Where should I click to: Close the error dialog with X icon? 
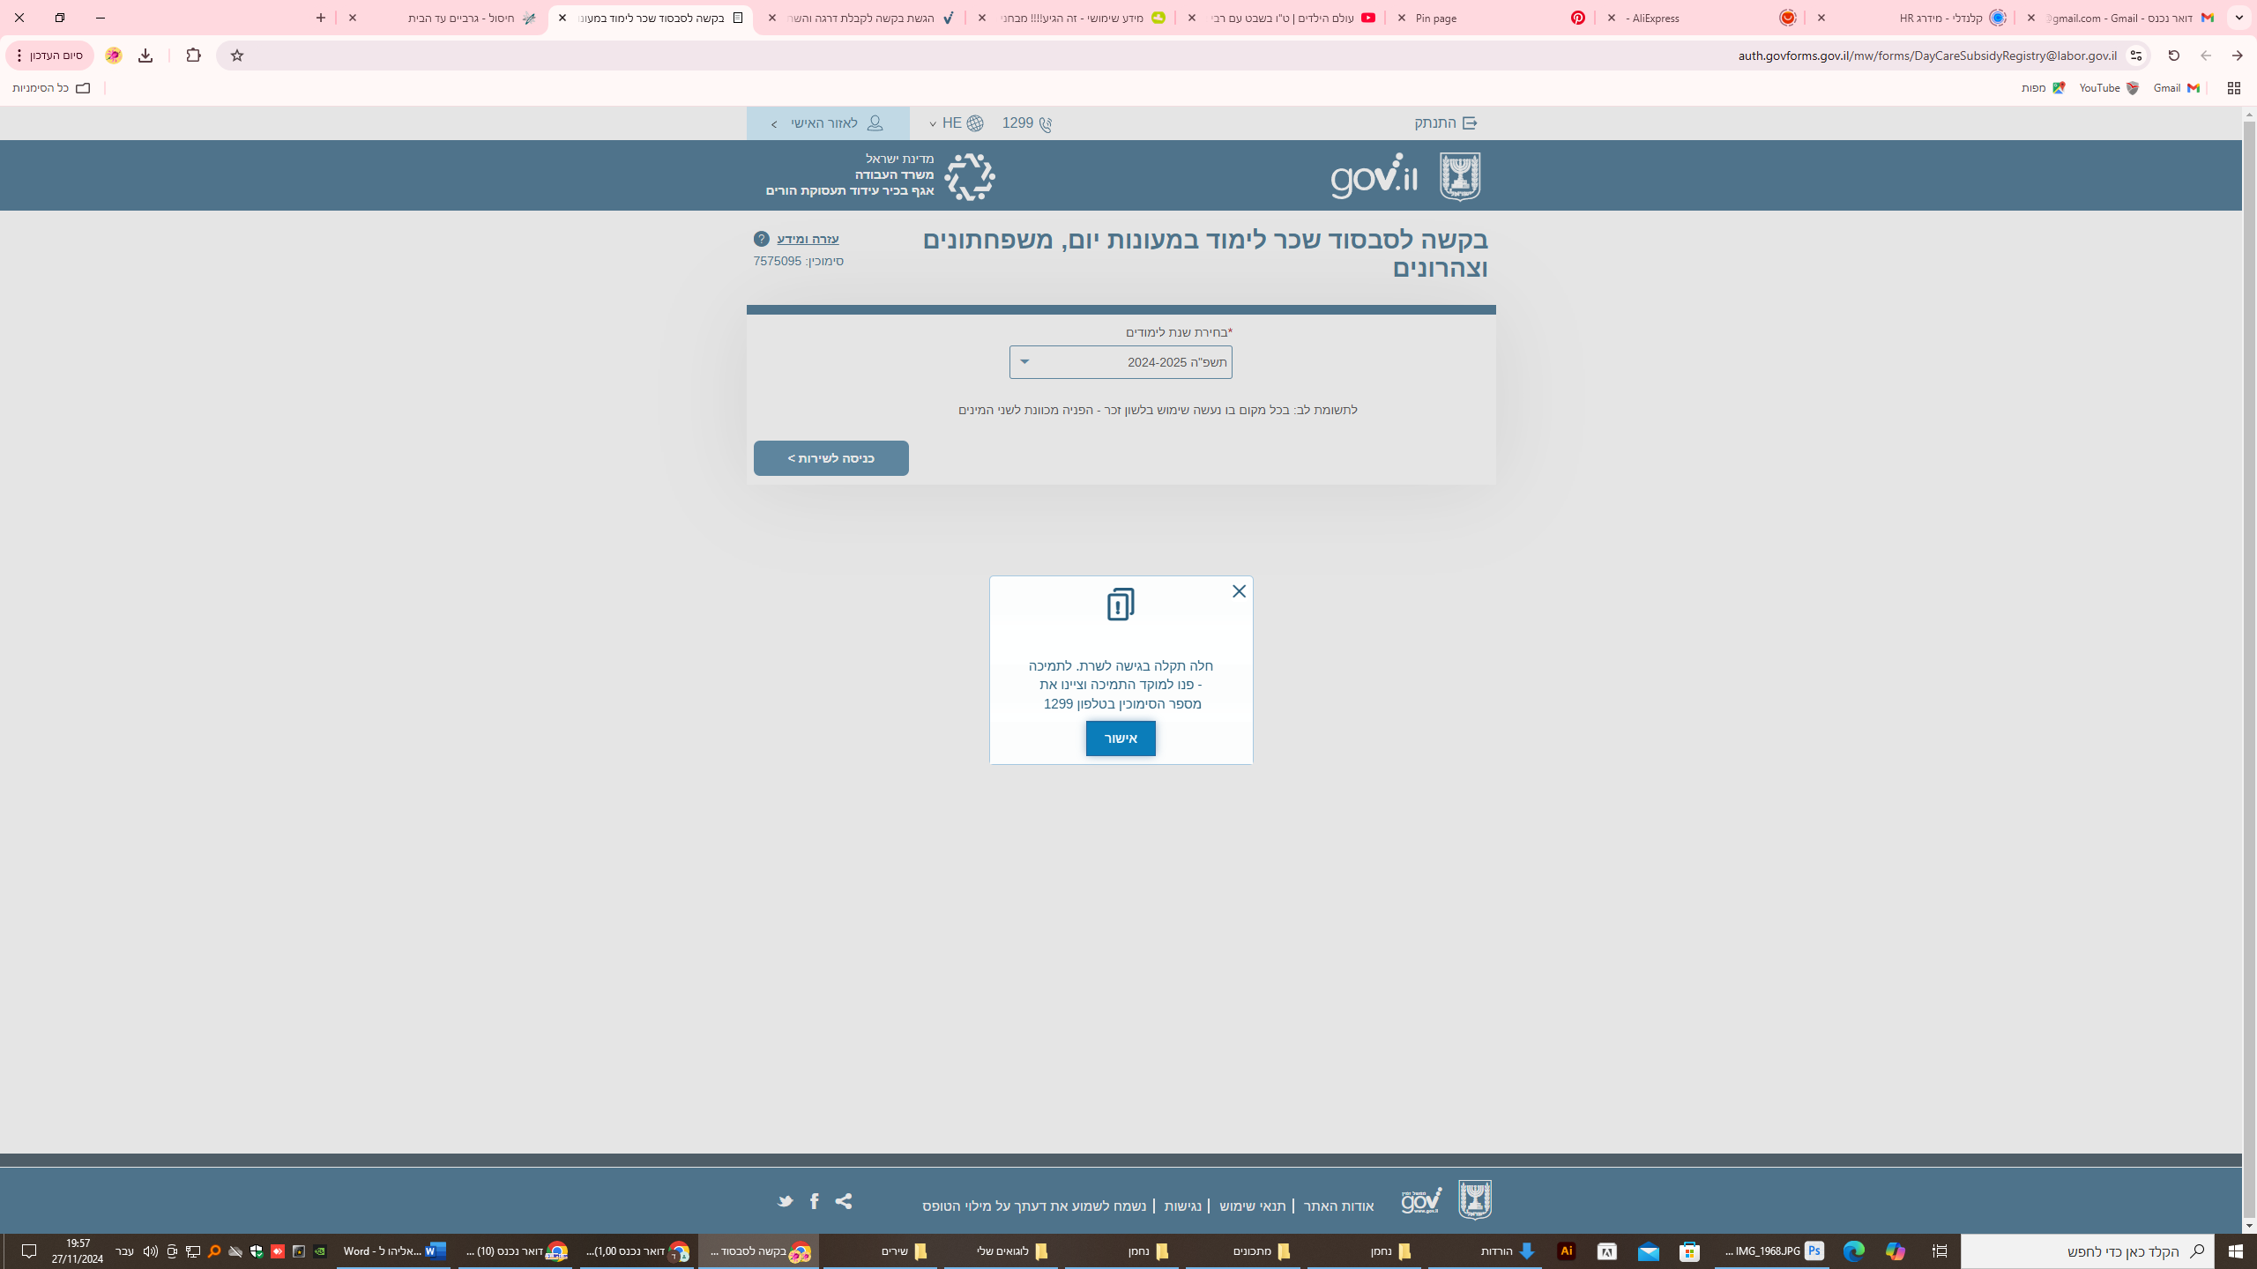pyautogui.click(x=1239, y=591)
